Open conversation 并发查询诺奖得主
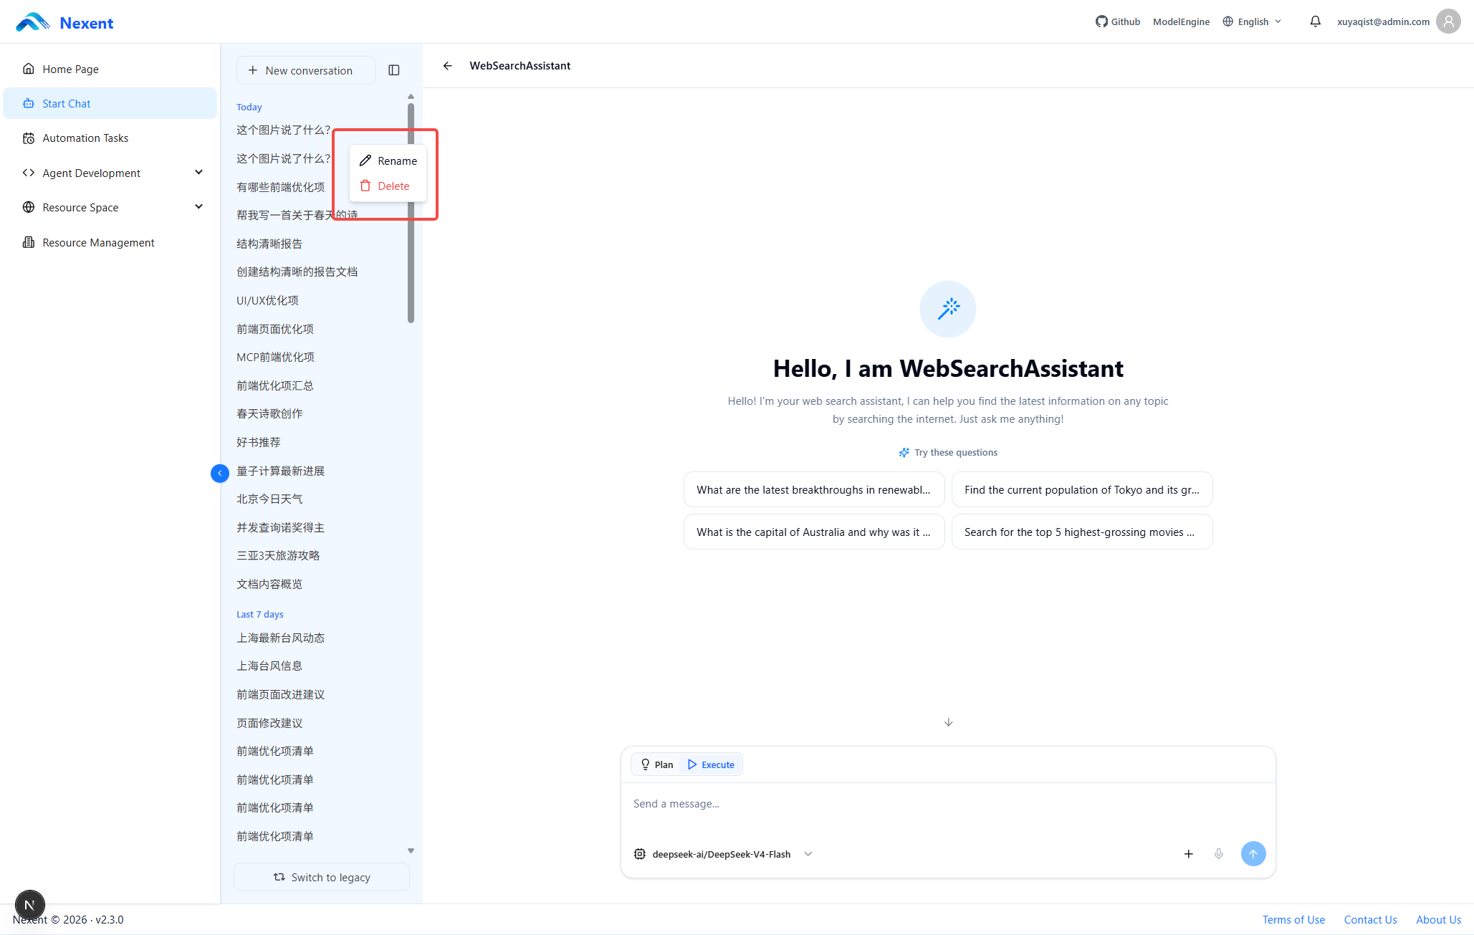The height and width of the screenshot is (935, 1474). 281,527
